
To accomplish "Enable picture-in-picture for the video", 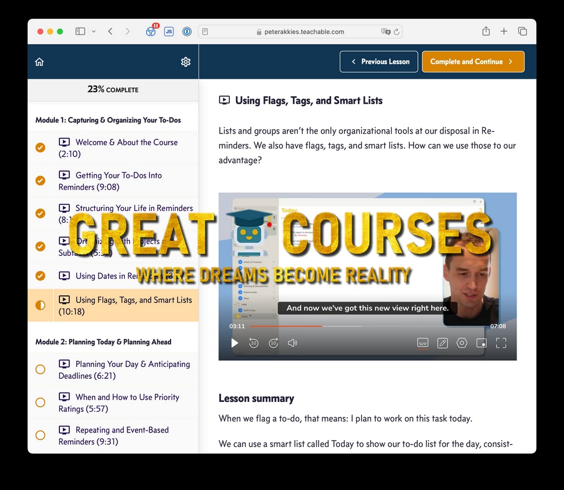I will pyautogui.click(x=481, y=343).
